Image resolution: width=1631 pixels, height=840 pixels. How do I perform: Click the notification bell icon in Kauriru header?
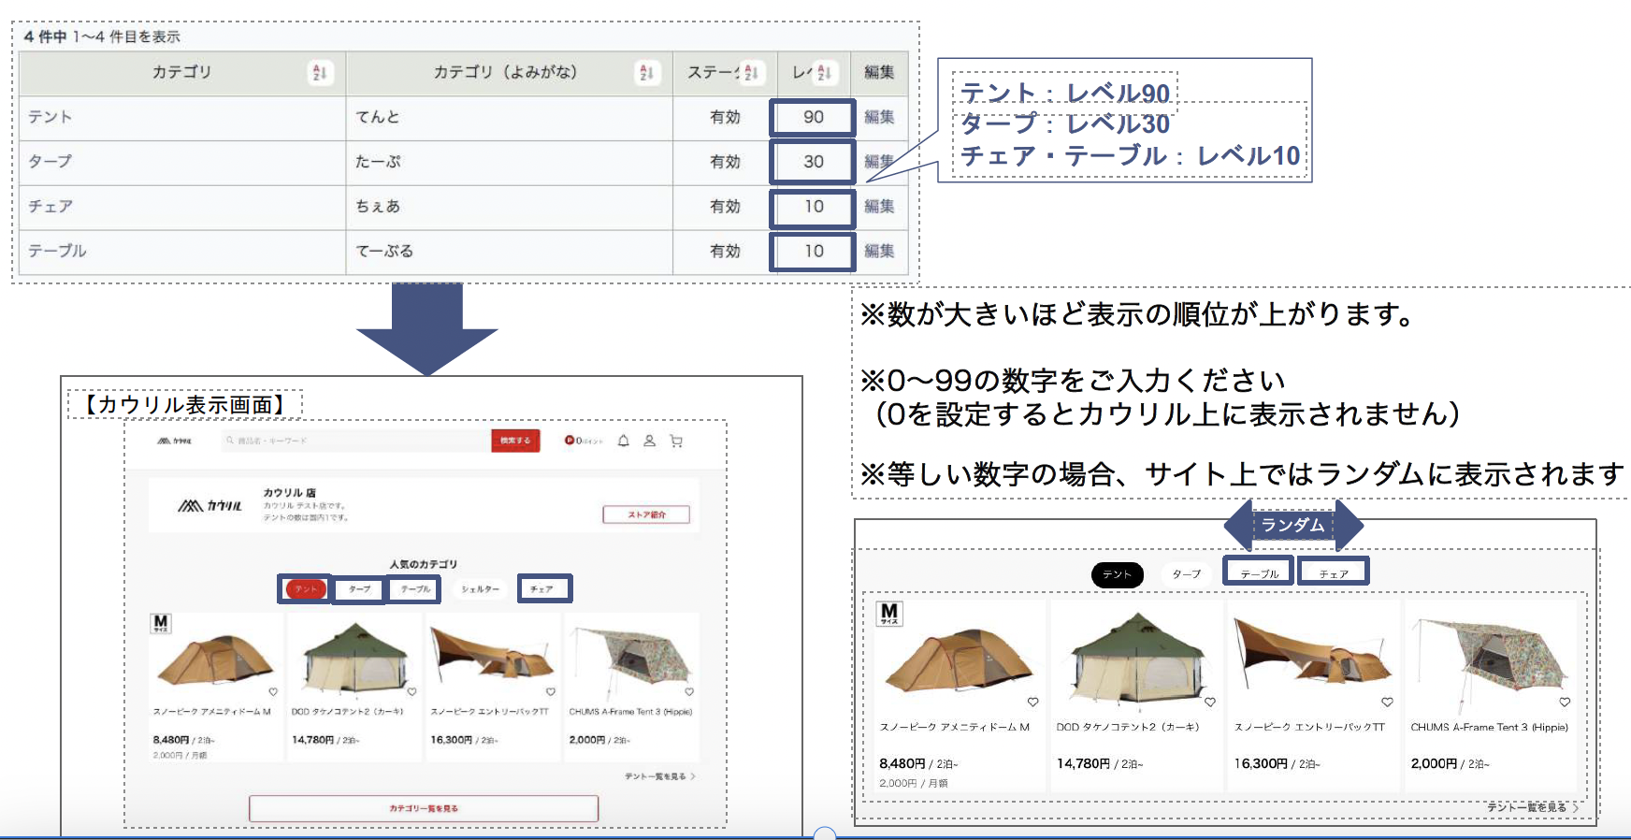pyautogui.click(x=623, y=441)
